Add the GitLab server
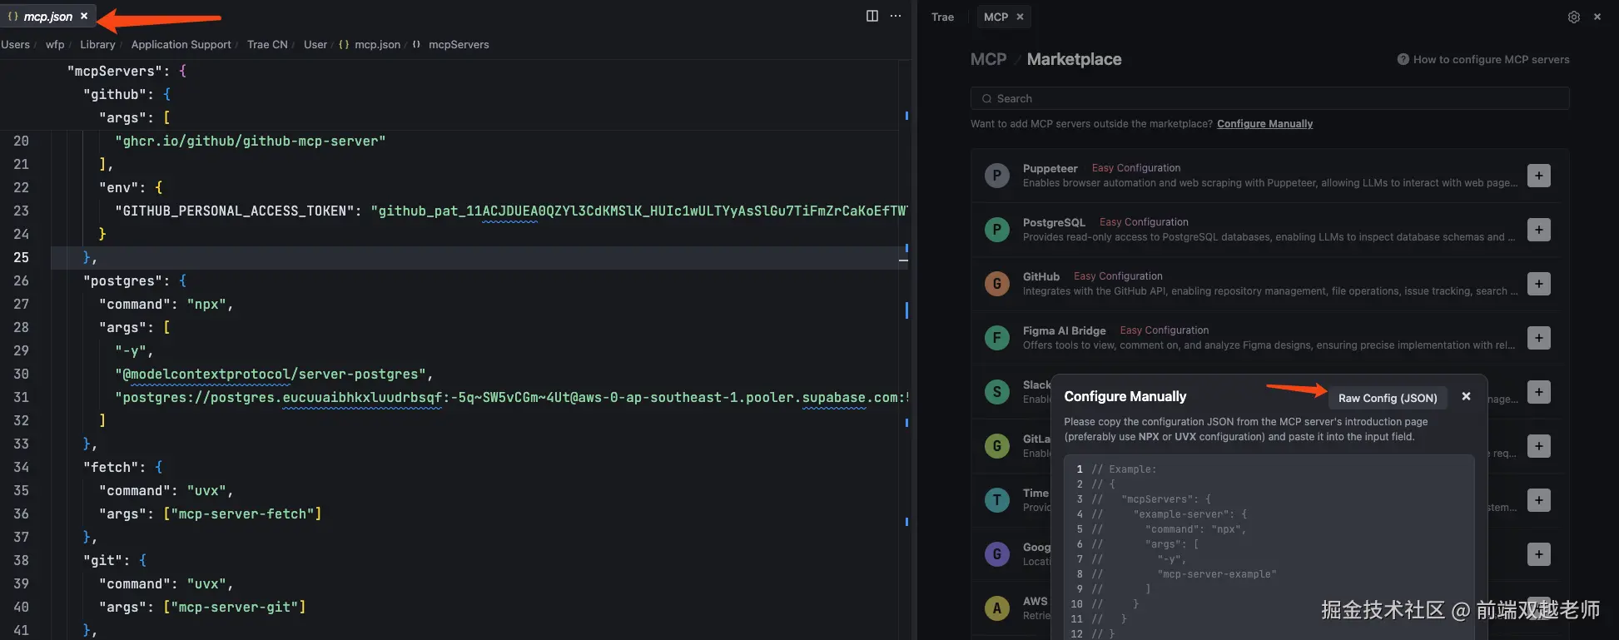 click(x=1538, y=446)
